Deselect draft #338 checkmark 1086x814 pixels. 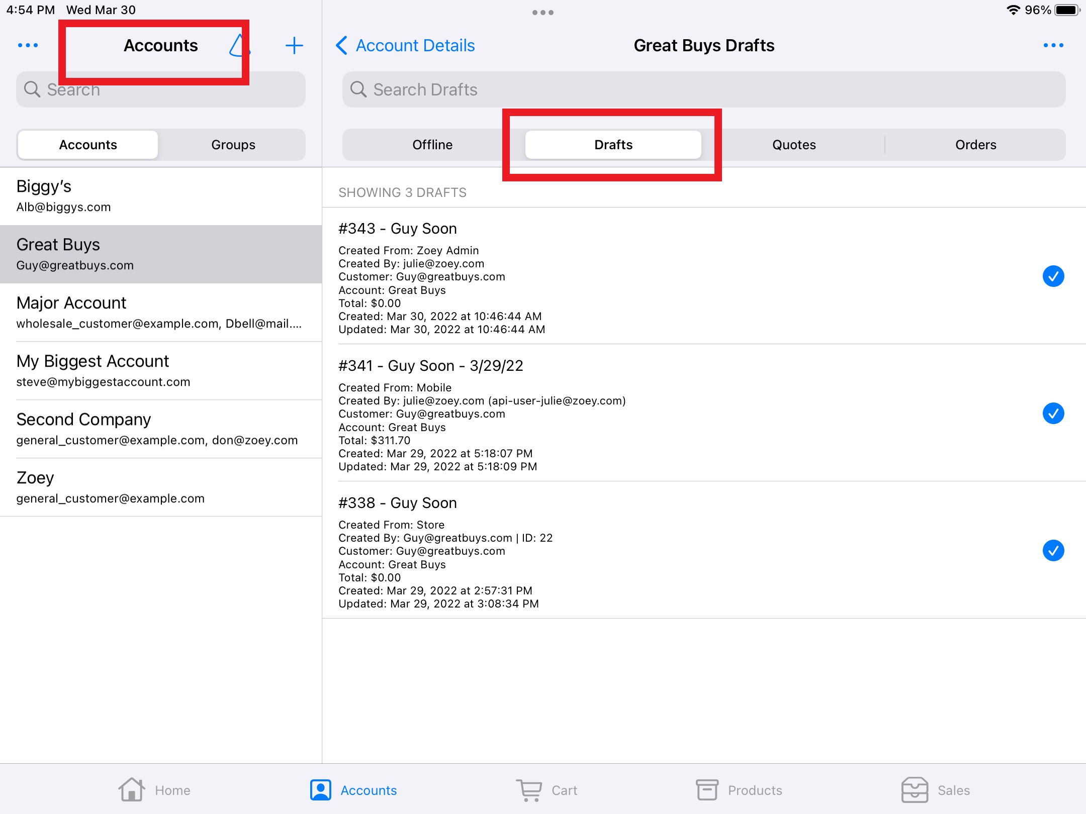pos(1053,550)
